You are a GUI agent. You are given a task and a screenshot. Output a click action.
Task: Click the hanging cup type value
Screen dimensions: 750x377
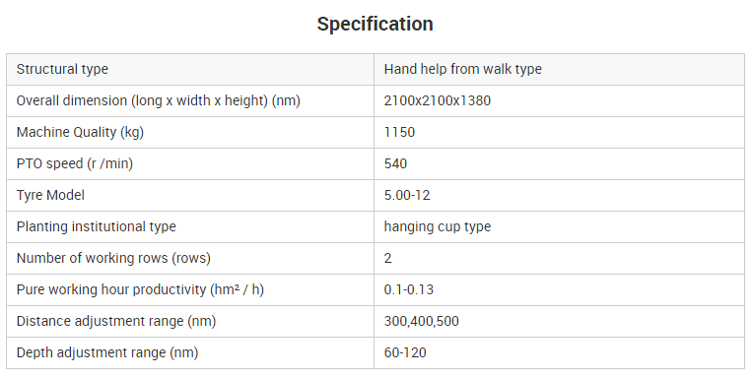(438, 226)
